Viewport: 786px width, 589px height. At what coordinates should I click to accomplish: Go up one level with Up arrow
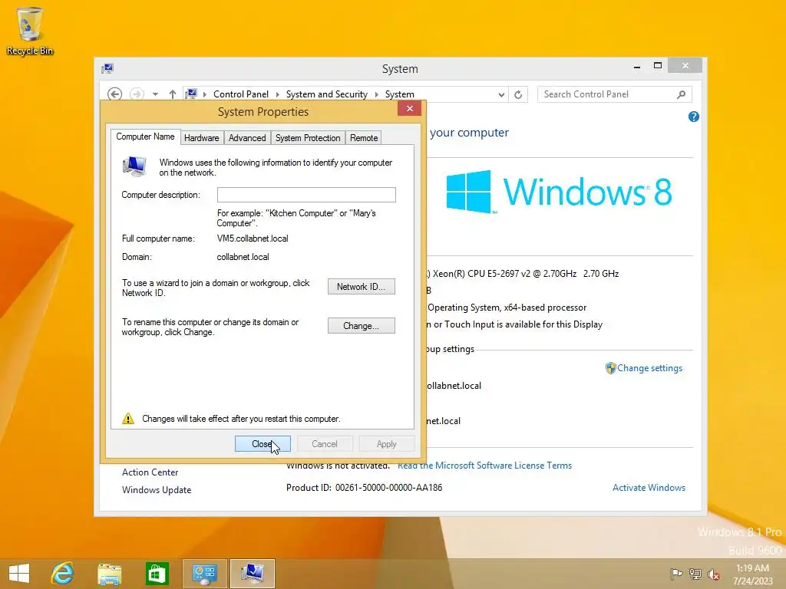(173, 94)
